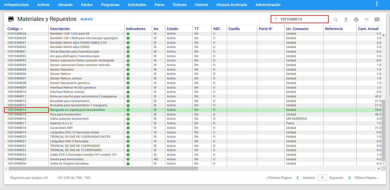
Task: Select row Interfase Nellcor N-200 generica
Action: point(193,87)
